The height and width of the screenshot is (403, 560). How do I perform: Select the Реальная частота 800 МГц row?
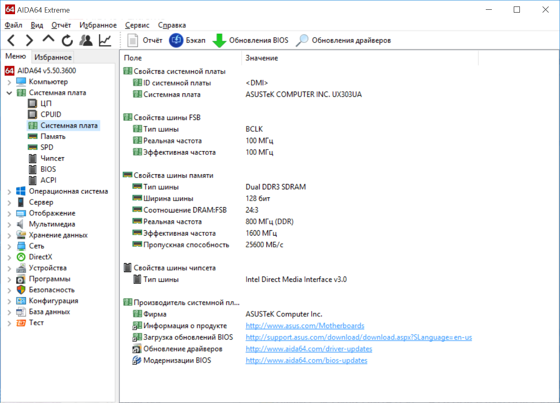300,222
